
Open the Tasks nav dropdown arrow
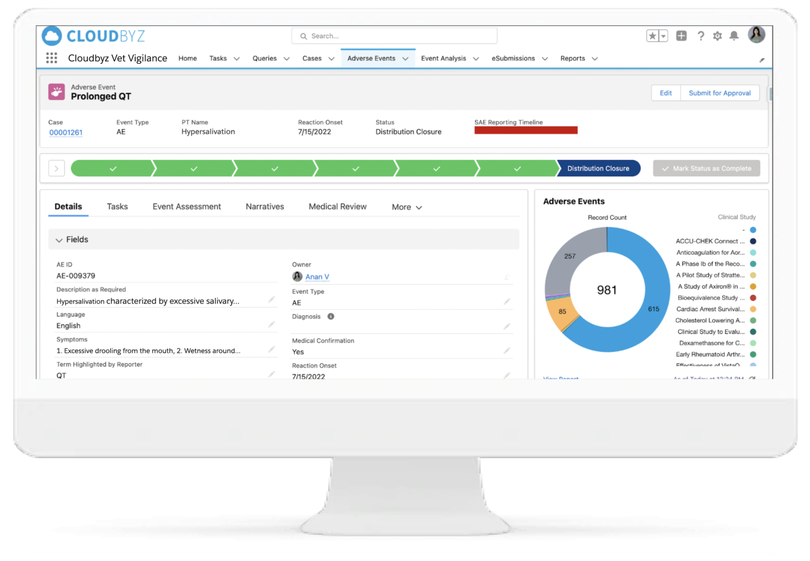[x=237, y=59]
